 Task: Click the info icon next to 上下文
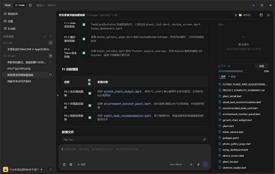coord(229,66)
